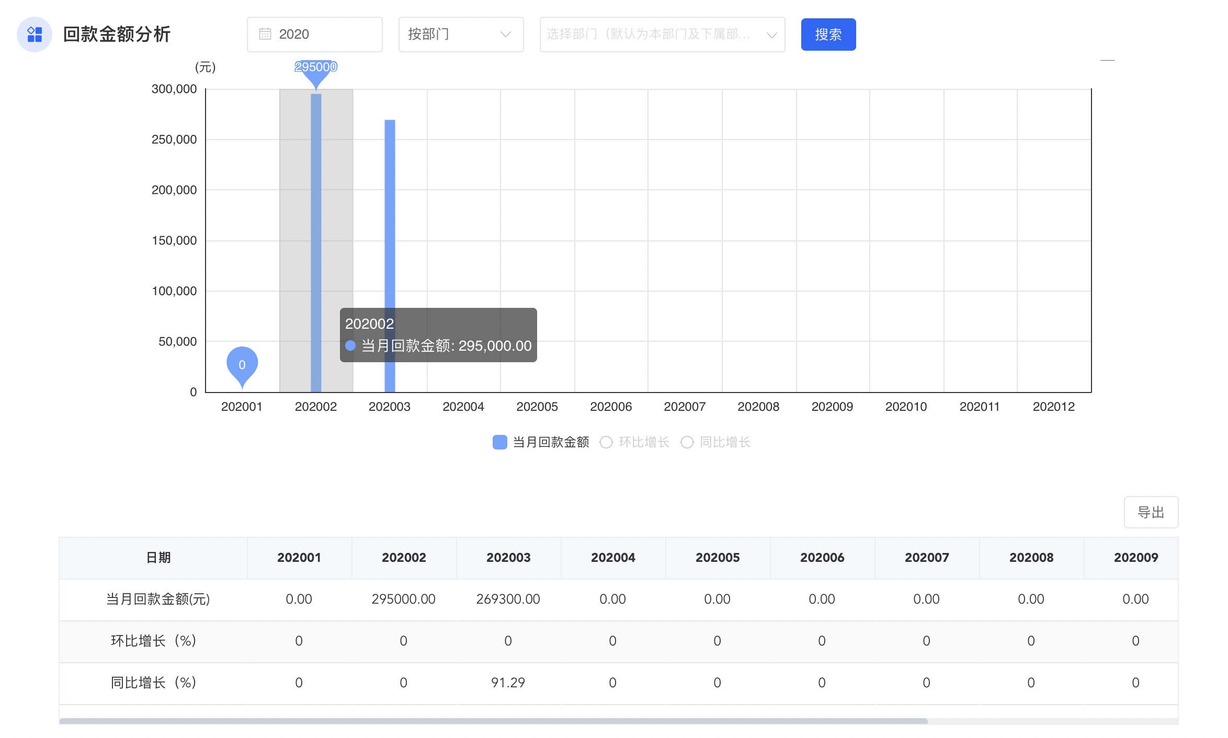Click the 202002 table column header
Image resolution: width=1228 pixels, height=738 pixels.
(x=404, y=558)
